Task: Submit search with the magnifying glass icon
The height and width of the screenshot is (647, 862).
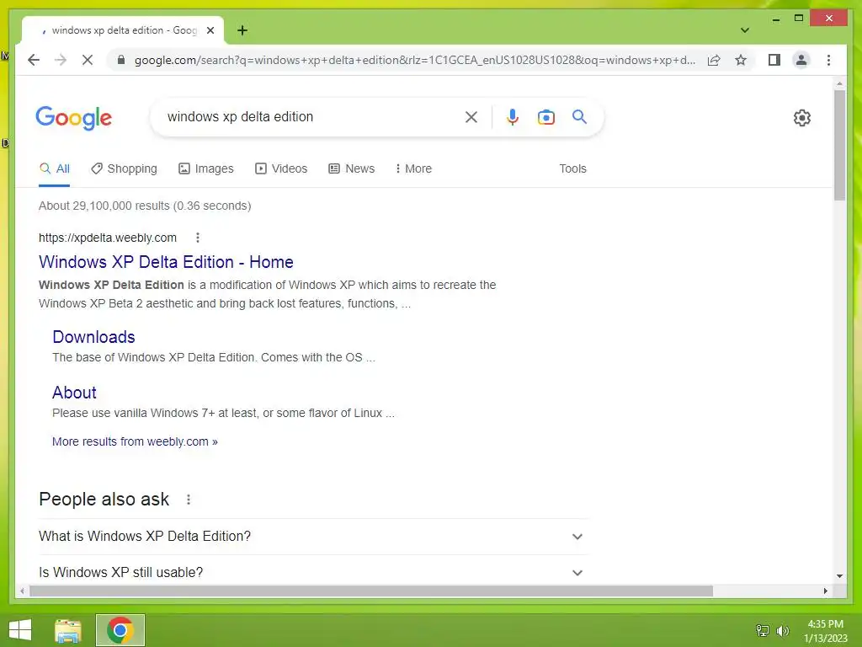Action: pos(579,116)
